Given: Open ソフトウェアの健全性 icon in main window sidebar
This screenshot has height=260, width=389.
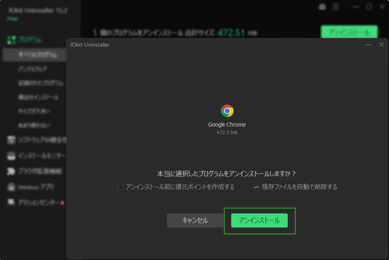Looking at the screenshot, I should coord(11,140).
